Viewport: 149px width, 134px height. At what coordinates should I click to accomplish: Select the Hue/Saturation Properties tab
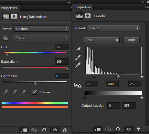click(x=9, y=8)
